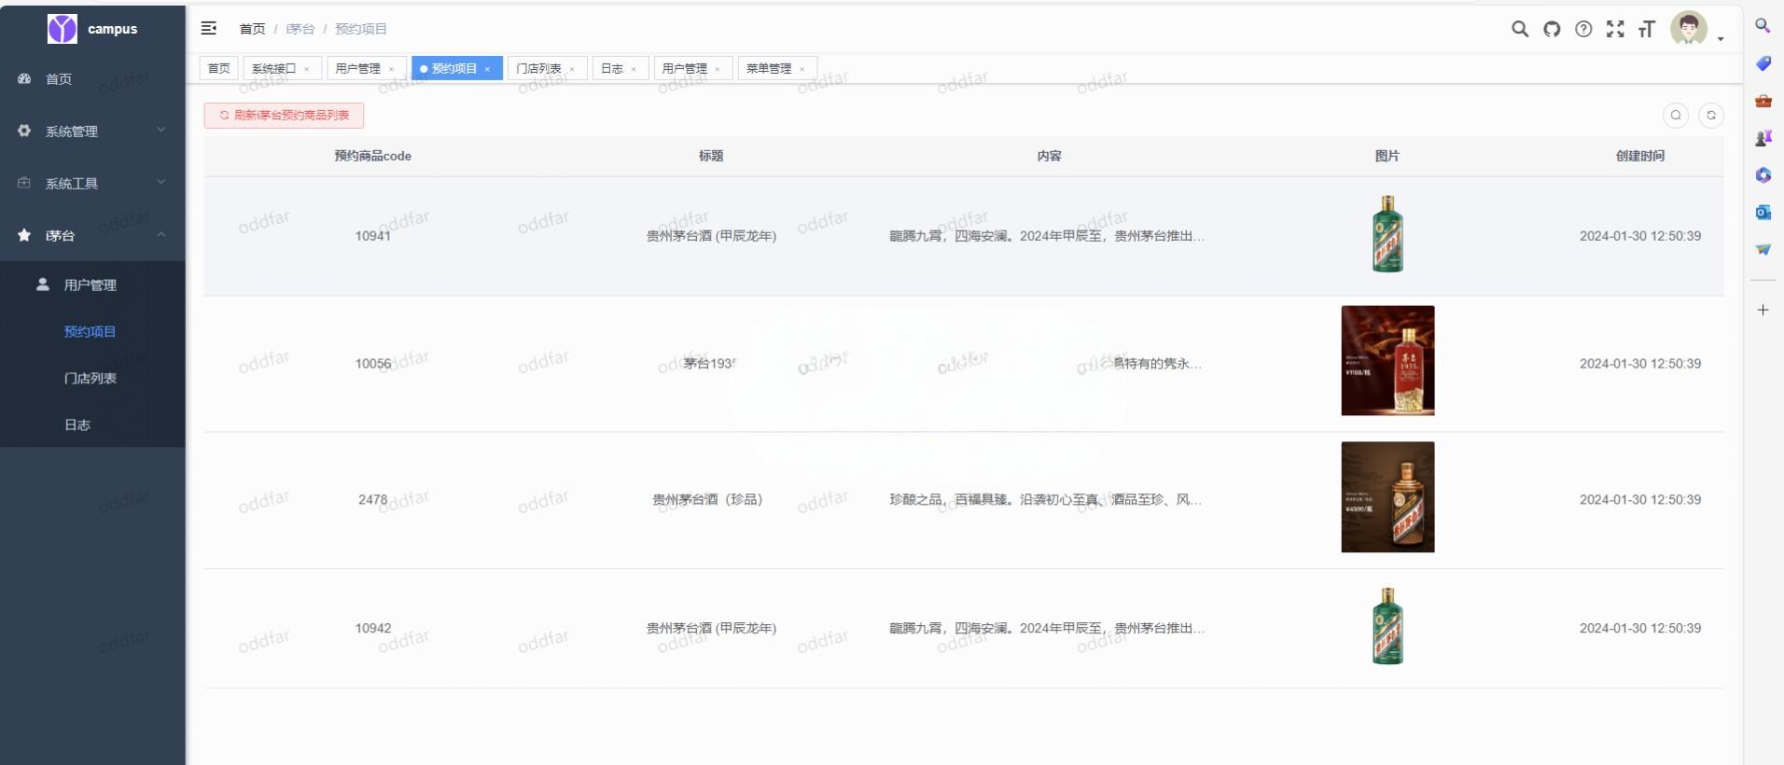Select code cell 2478
The height and width of the screenshot is (765, 1784).
click(373, 500)
